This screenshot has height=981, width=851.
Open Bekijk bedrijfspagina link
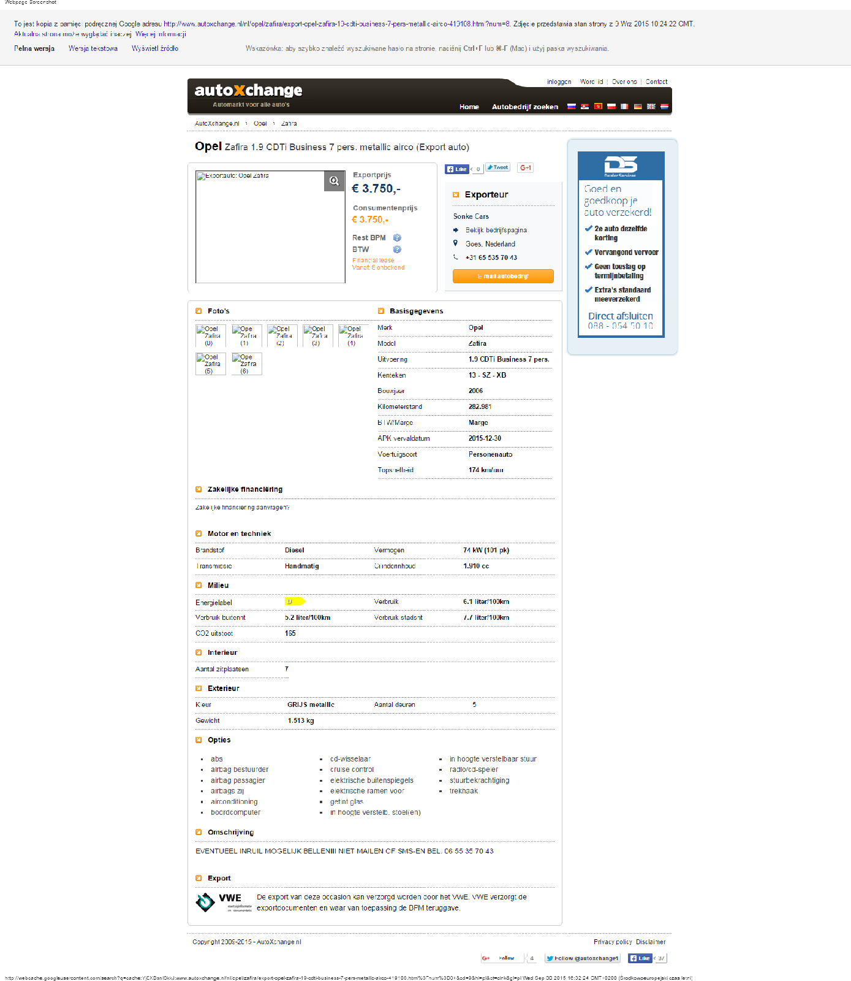click(496, 231)
